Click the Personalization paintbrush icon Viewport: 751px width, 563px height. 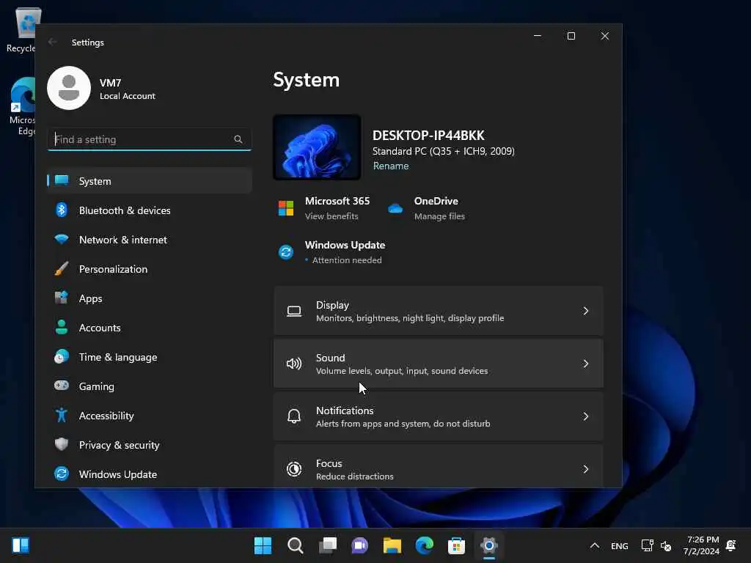(x=62, y=268)
